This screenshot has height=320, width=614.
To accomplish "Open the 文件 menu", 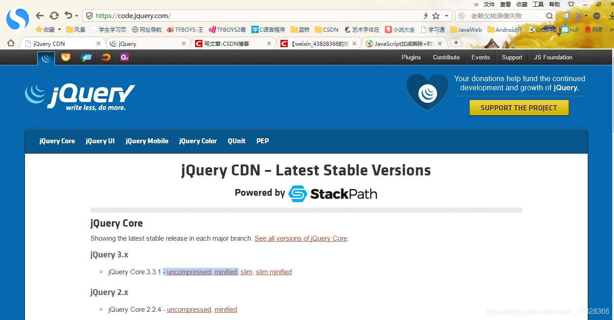I will 489,5.
